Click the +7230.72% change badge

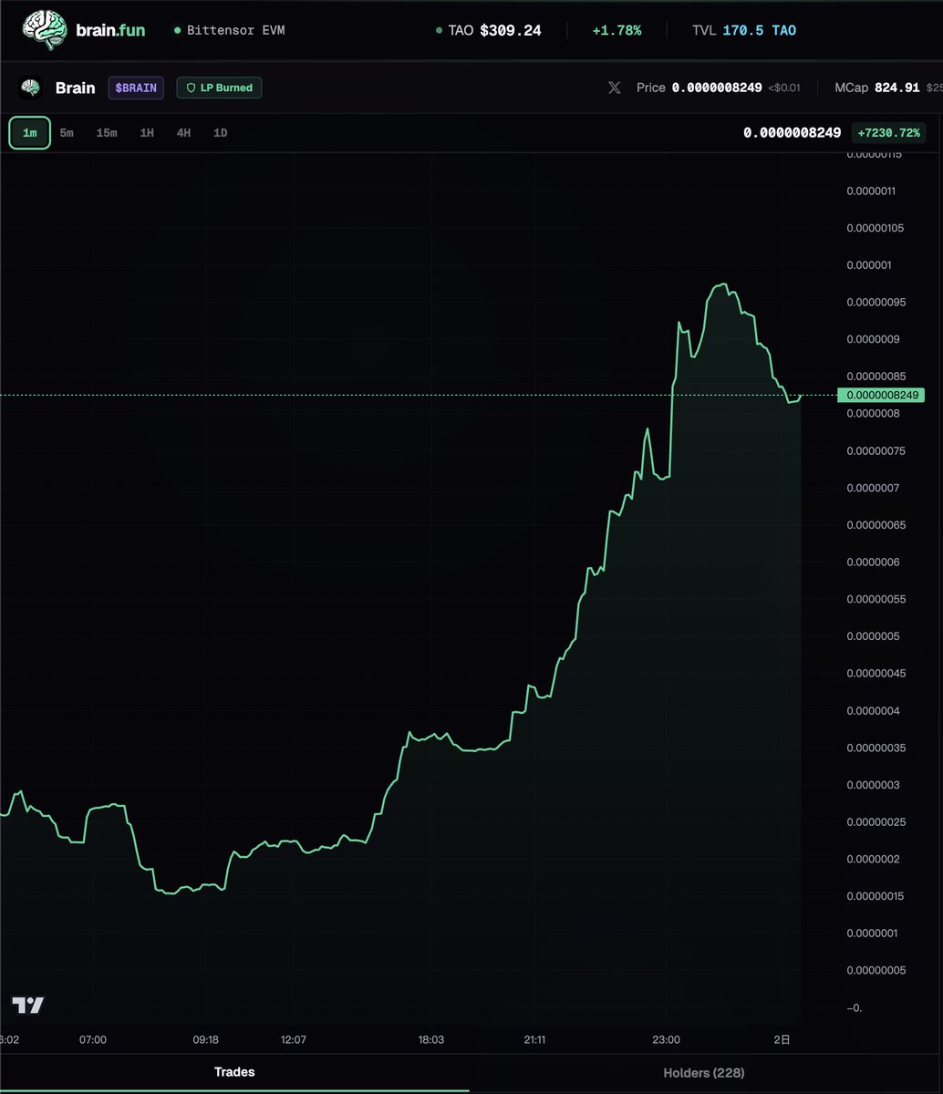coord(889,133)
